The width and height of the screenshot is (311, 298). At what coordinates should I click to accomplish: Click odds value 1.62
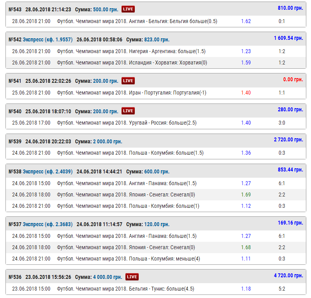click(246, 21)
